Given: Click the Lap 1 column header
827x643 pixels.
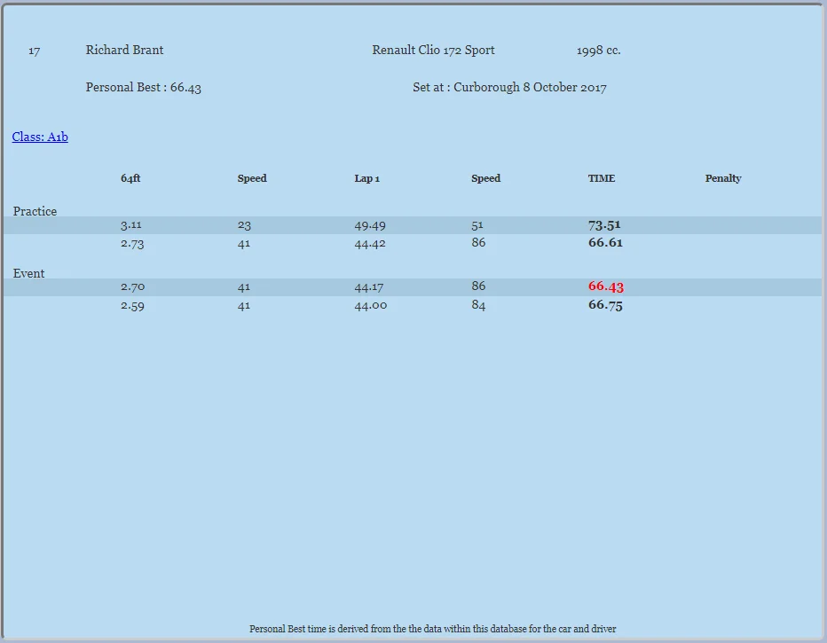Looking at the screenshot, I should click(x=367, y=178).
